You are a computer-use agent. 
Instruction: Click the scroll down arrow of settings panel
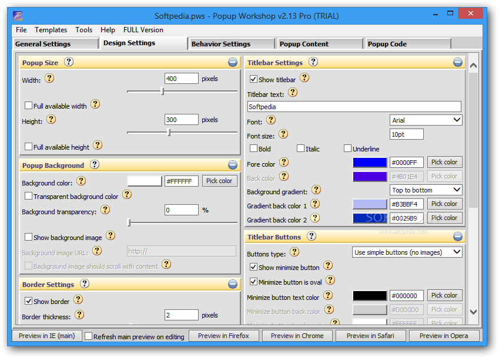473,312
